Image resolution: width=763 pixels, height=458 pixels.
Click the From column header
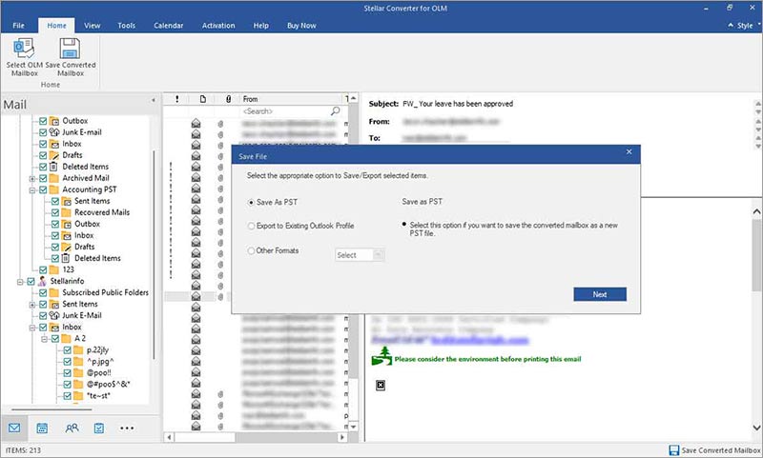point(292,99)
